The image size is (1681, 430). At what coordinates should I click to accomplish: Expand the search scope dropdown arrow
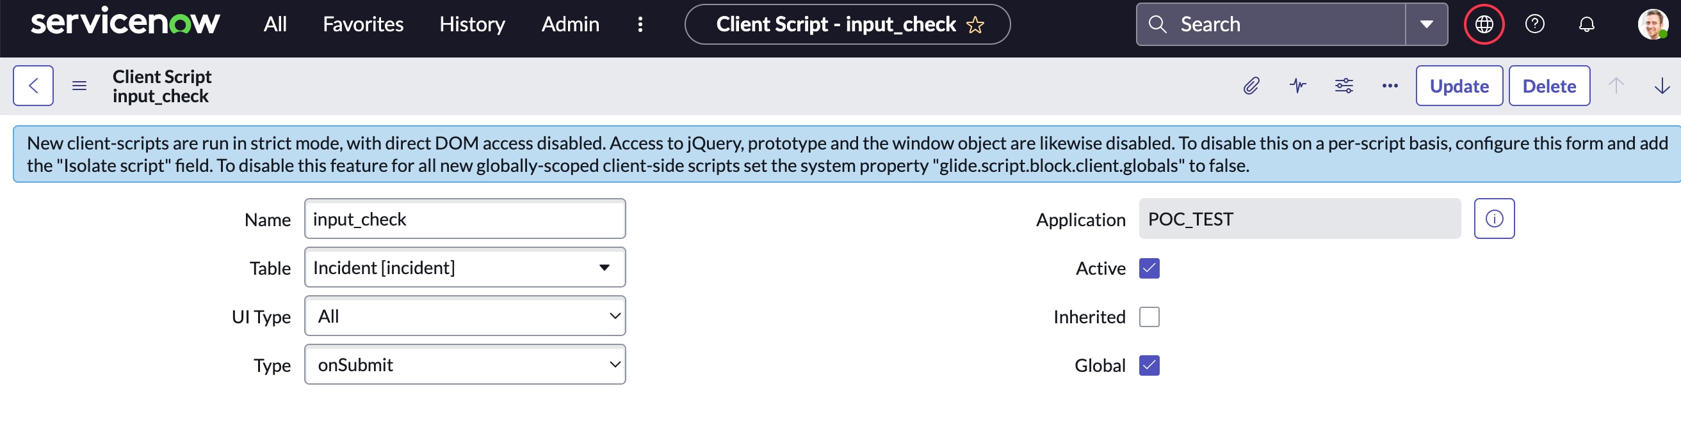pos(1427,24)
